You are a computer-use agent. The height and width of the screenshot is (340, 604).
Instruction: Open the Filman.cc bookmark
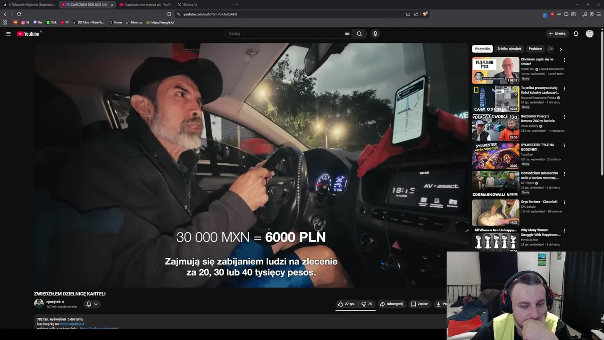click(x=134, y=22)
